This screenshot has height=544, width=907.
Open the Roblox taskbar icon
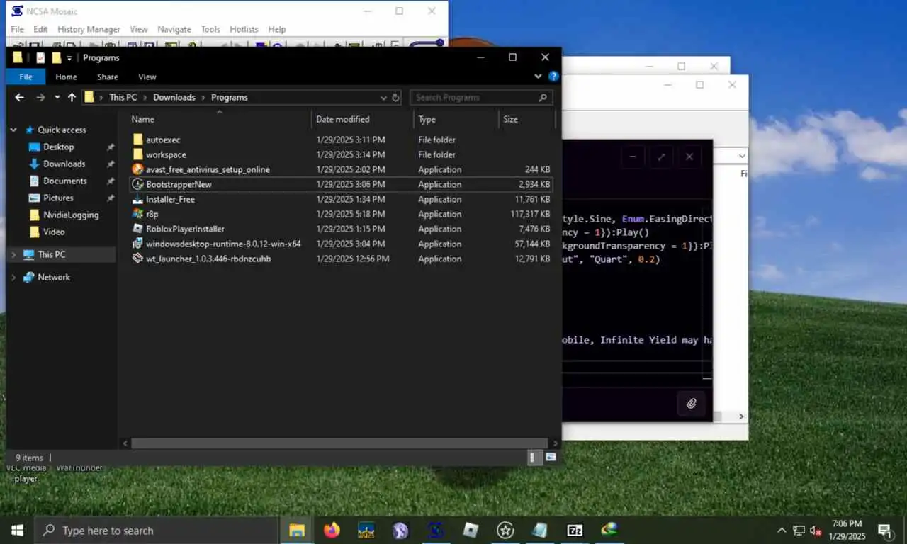[x=471, y=530]
